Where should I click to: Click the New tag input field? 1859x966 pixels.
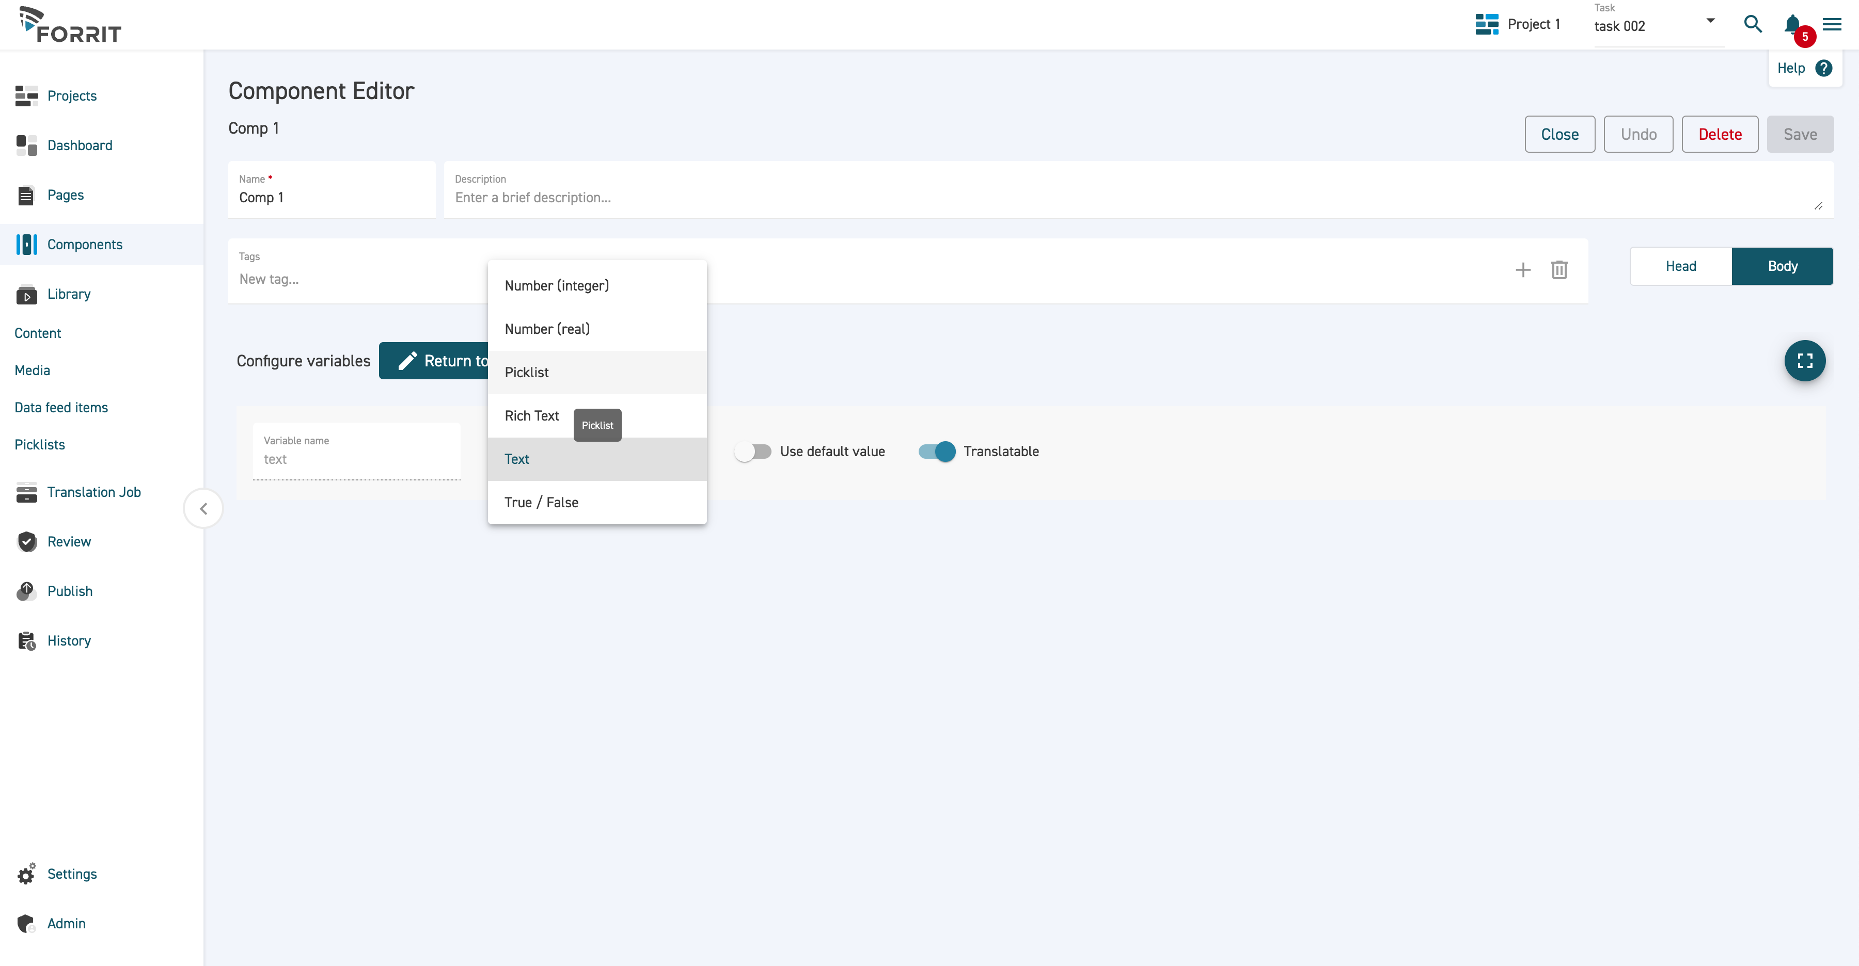pyautogui.click(x=325, y=279)
